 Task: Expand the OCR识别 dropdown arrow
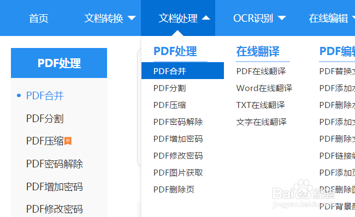pyautogui.click(x=282, y=18)
